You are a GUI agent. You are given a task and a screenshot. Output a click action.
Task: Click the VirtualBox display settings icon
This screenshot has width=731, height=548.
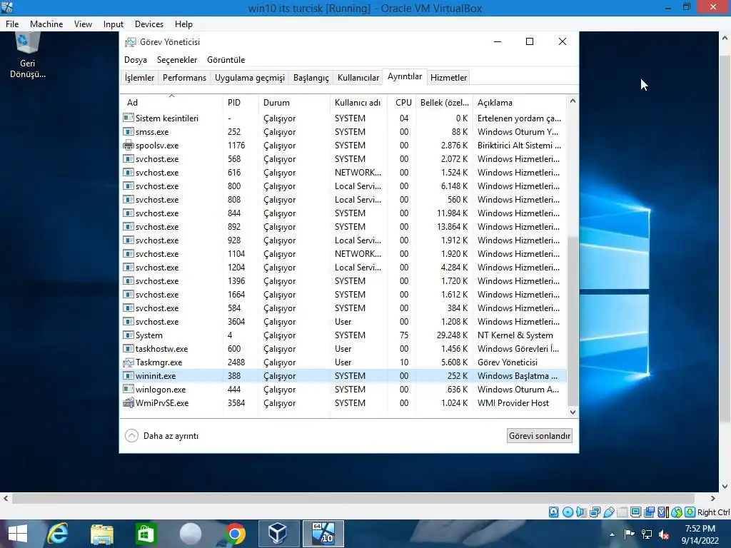(x=635, y=512)
